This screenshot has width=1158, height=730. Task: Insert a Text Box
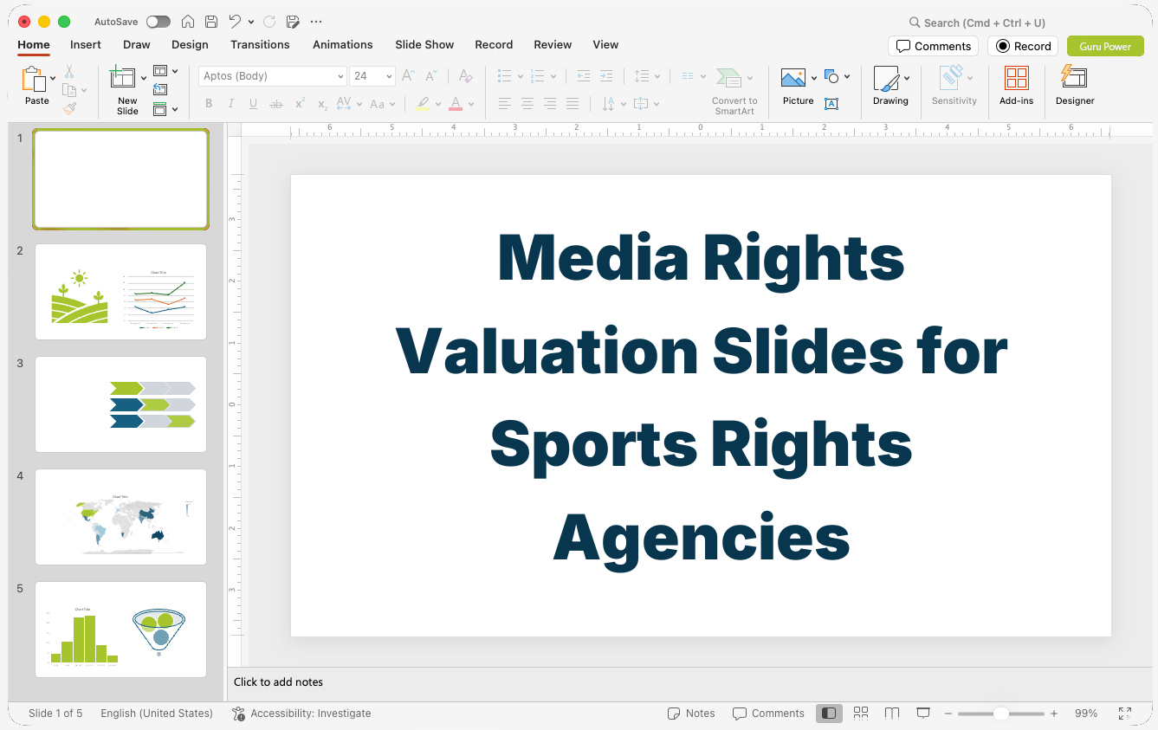[831, 104]
